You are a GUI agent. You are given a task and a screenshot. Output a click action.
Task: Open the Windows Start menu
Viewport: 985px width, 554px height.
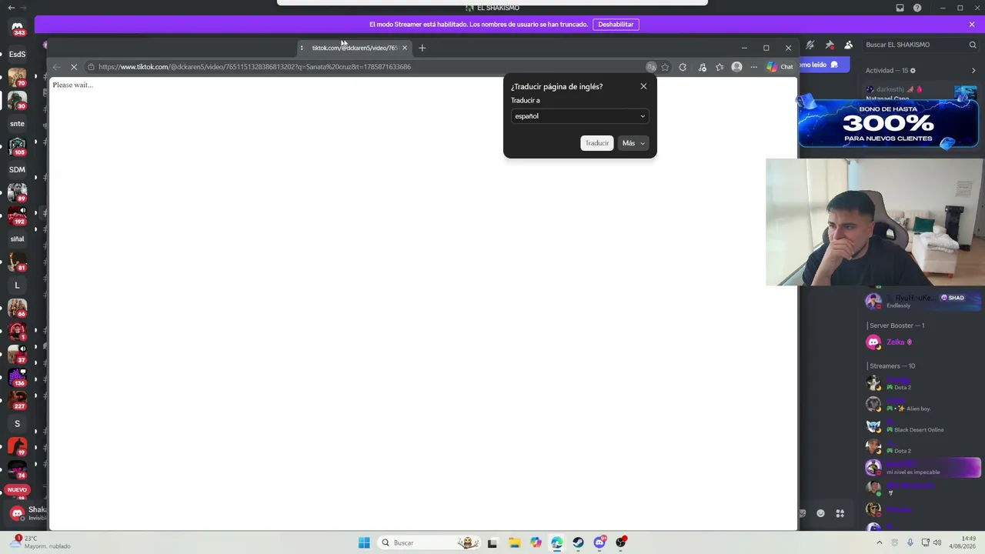364,542
